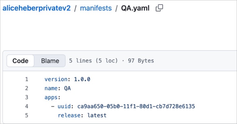Copy the file path using the copy icon

(159, 8)
